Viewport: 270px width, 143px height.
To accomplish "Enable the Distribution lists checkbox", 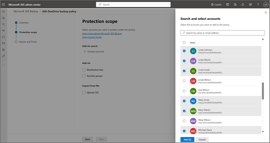I will [x=84, y=70].
